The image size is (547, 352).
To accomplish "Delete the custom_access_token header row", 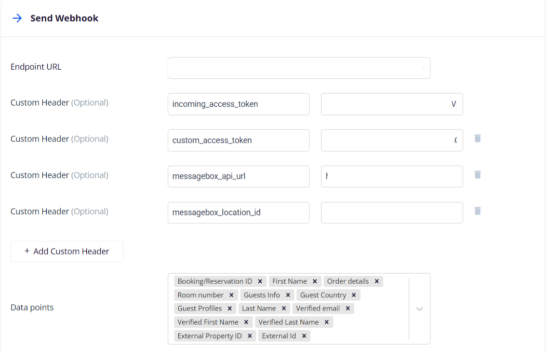I will click(477, 138).
